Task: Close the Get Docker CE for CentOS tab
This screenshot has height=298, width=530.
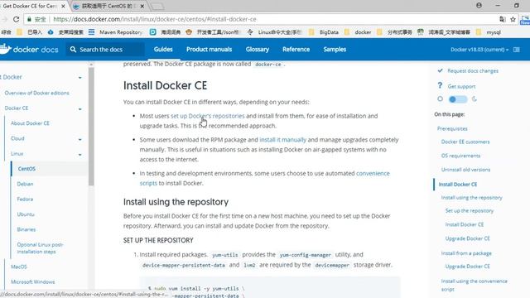Action: [63, 6]
